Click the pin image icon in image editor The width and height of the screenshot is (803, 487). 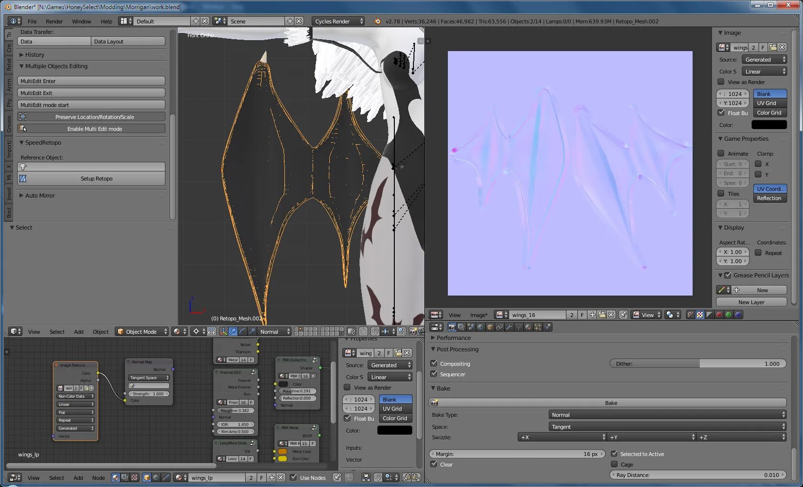point(623,315)
